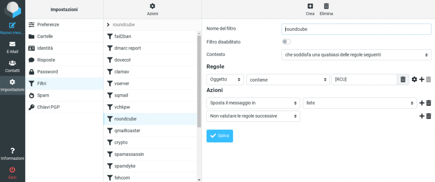This screenshot has width=435, height=182.
Task: Go to E-Mail in sidebar
Action: [12, 44]
